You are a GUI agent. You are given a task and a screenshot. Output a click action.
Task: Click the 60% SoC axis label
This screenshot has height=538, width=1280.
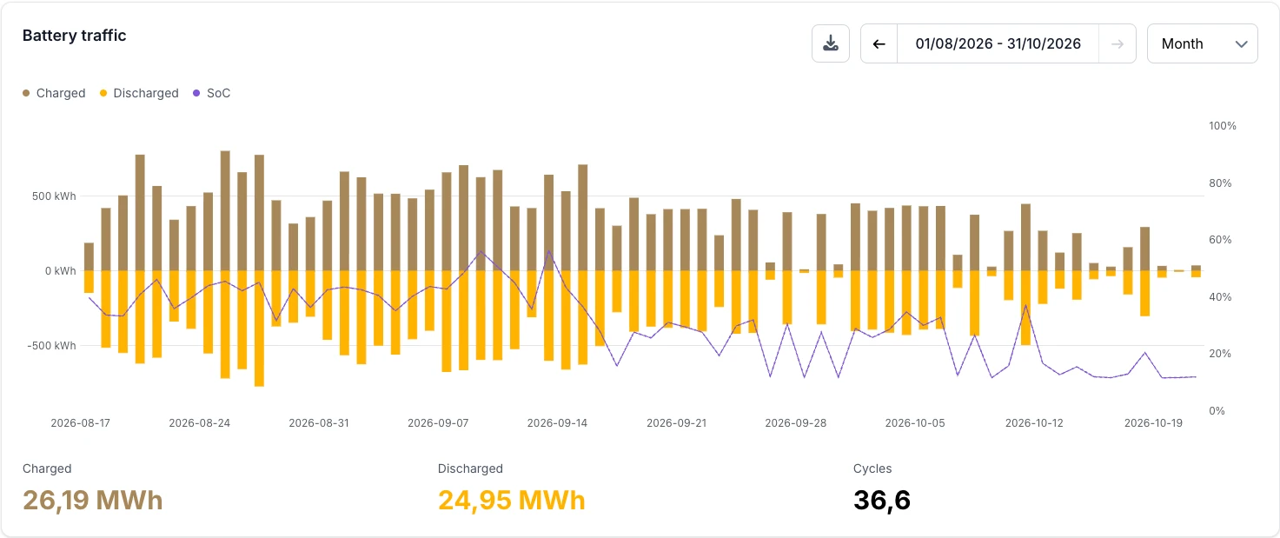1221,240
